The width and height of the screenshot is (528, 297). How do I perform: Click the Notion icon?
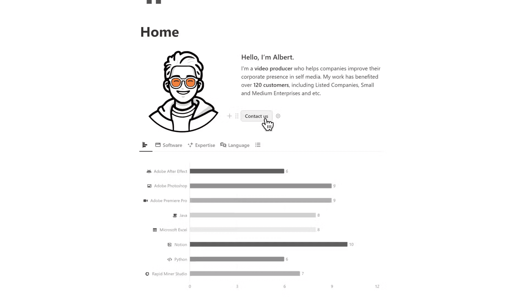tap(170, 244)
